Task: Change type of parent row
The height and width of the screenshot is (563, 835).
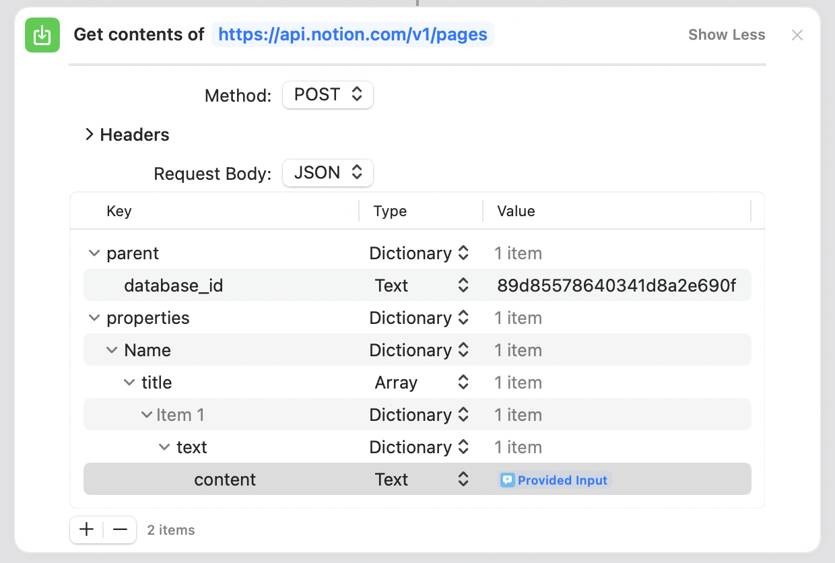Action: [x=419, y=254]
